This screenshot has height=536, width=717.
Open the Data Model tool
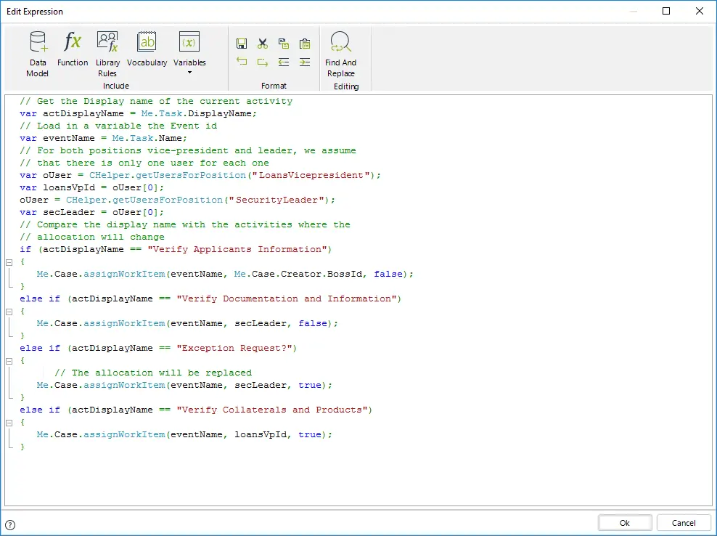coord(38,54)
